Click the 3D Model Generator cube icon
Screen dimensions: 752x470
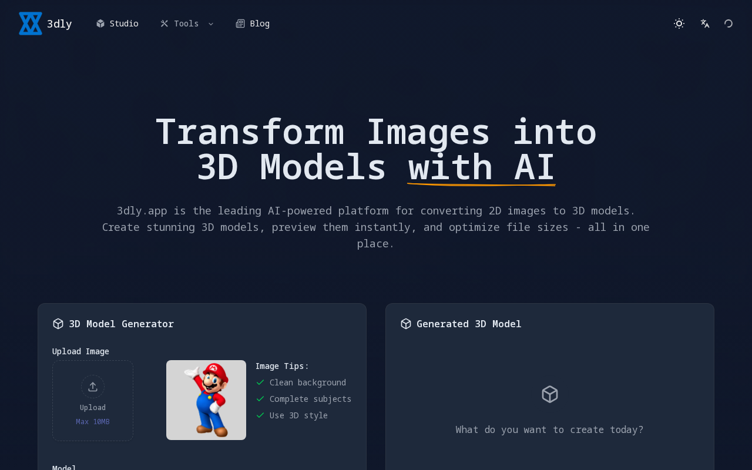[x=58, y=324]
